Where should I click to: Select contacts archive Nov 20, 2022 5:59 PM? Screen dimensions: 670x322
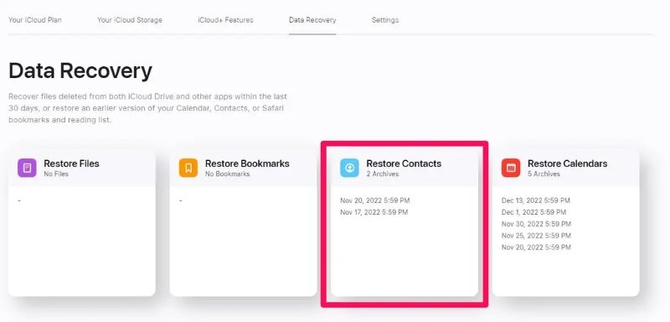(x=374, y=200)
